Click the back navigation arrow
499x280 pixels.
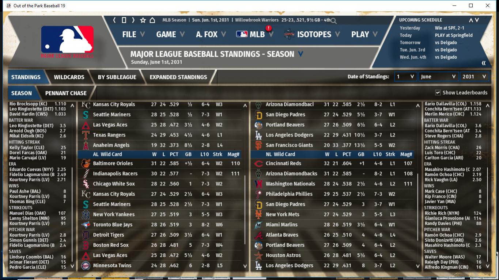(x=114, y=20)
